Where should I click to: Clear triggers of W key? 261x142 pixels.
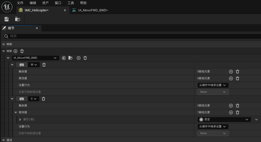coord(238,72)
